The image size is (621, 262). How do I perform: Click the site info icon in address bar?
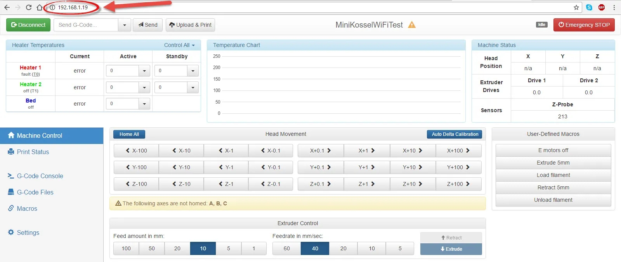coord(52,7)
